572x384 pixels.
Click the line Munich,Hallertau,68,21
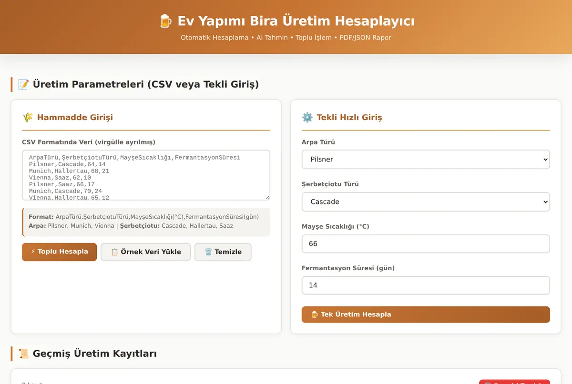point(69,171)
